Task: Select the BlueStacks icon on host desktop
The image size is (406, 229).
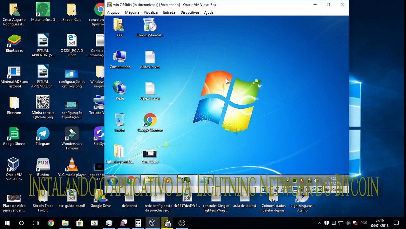Action: [14, 44]
